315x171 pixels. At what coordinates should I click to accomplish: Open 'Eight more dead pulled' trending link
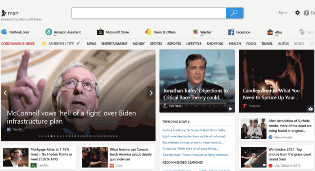195,136
